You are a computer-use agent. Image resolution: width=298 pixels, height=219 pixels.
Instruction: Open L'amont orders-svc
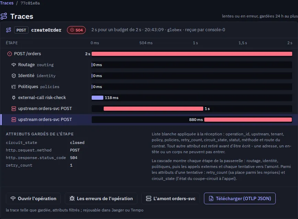(x=171, y=198)
